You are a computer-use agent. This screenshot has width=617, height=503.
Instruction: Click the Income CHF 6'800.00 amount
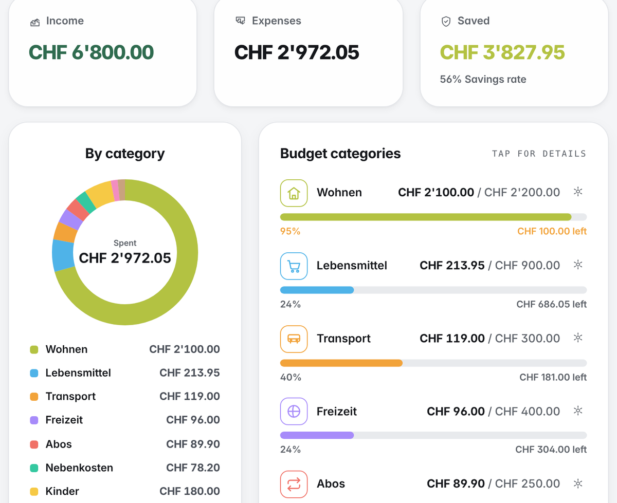click(91, 52)
